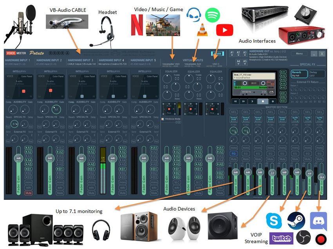Click the VB-Audio CABLE picture
Viewport: 333px width, 249px height.
click(67, 21)
